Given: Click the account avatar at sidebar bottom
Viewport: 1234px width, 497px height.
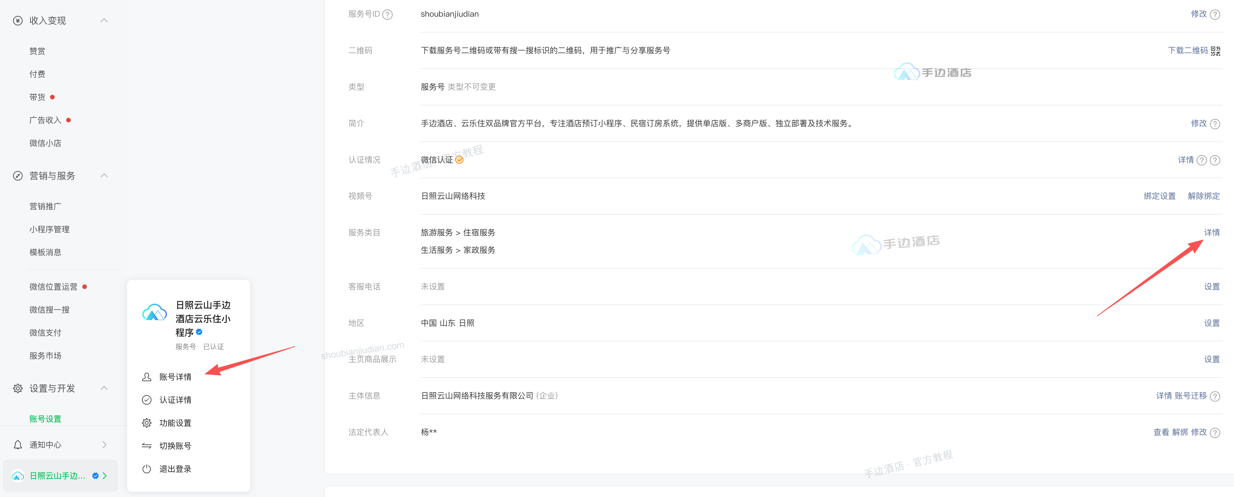Looking at the screenshot, I should click(x=18, y=475).
